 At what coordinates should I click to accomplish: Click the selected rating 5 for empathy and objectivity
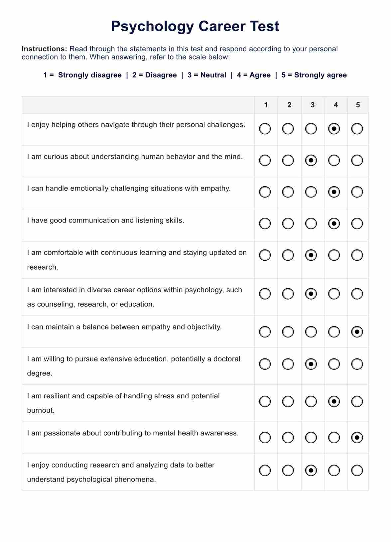[357, 332]
